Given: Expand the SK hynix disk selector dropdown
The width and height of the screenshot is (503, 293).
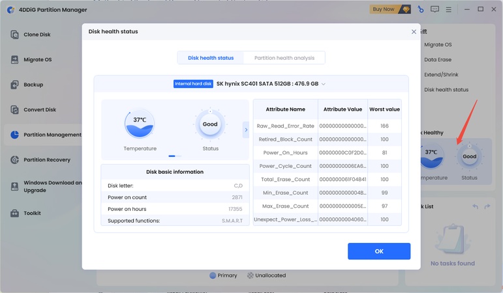Looking at the screenshot, I should (323, 84).
